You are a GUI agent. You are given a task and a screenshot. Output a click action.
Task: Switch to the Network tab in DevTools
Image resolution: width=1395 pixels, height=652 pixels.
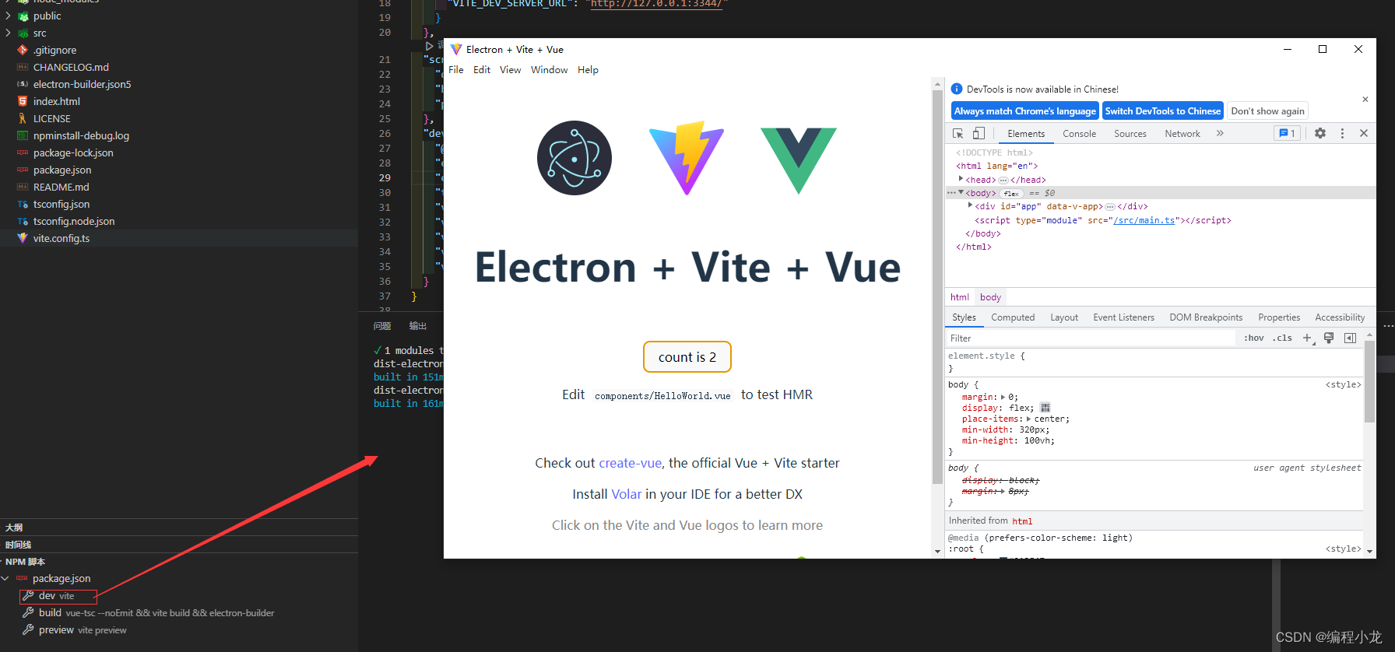pos(1182,134)
